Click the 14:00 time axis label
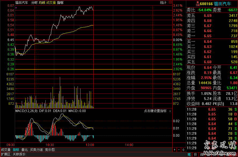 129,145
